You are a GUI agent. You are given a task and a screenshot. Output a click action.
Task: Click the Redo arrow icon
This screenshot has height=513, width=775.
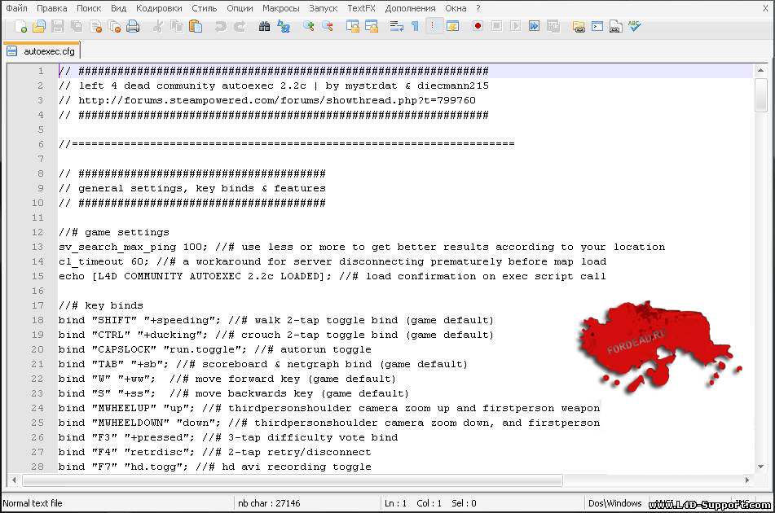click(x=240, y=26)
